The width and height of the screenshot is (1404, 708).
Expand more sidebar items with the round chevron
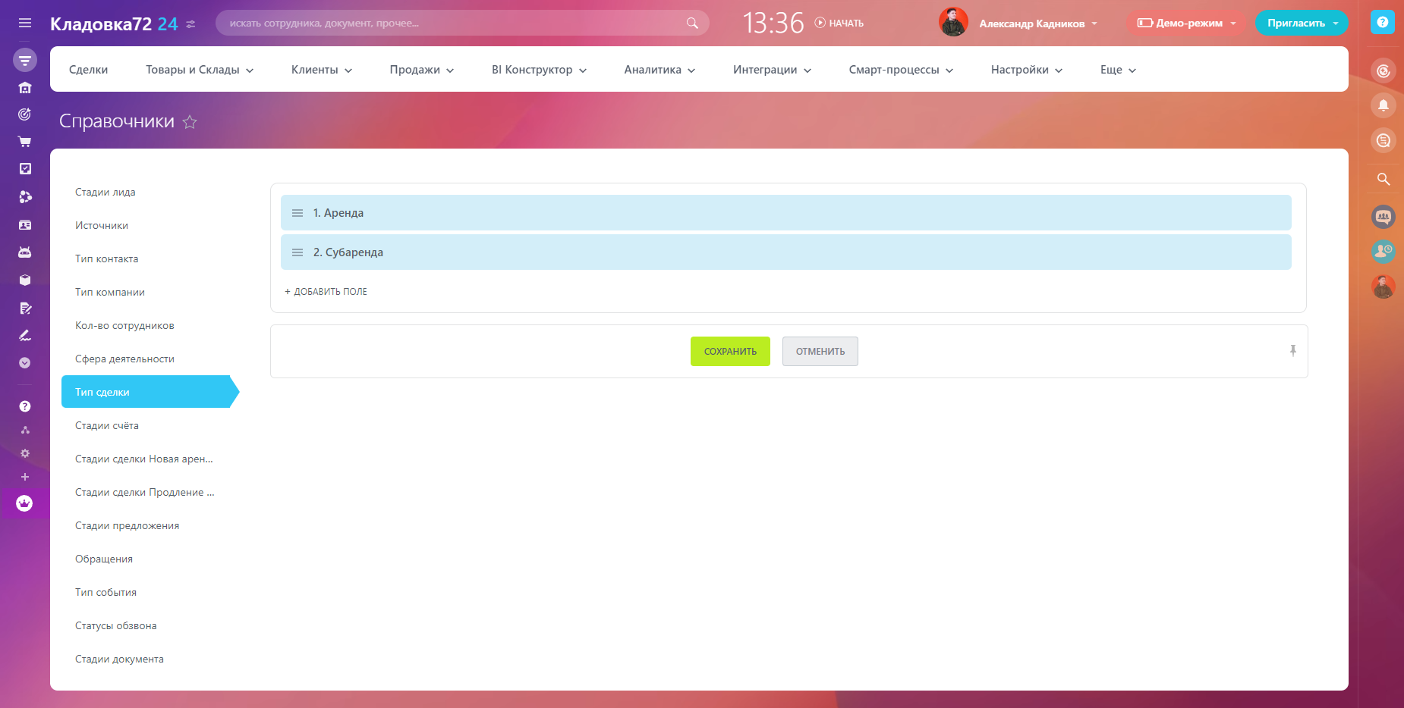(x=25, y=363)
